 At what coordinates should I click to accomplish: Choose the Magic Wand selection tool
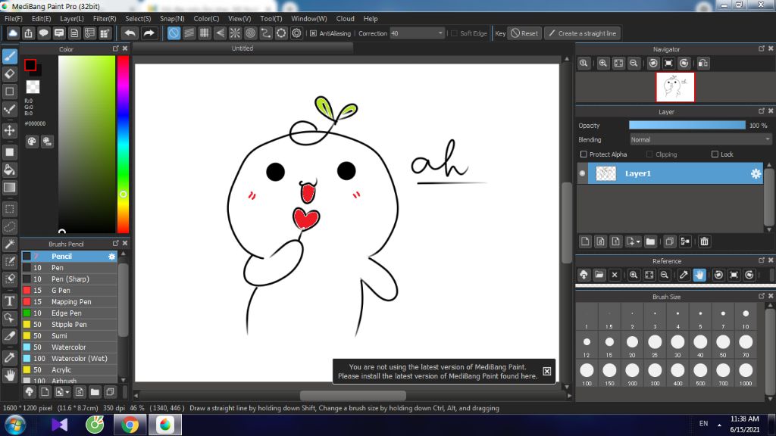tap(10, 244)
